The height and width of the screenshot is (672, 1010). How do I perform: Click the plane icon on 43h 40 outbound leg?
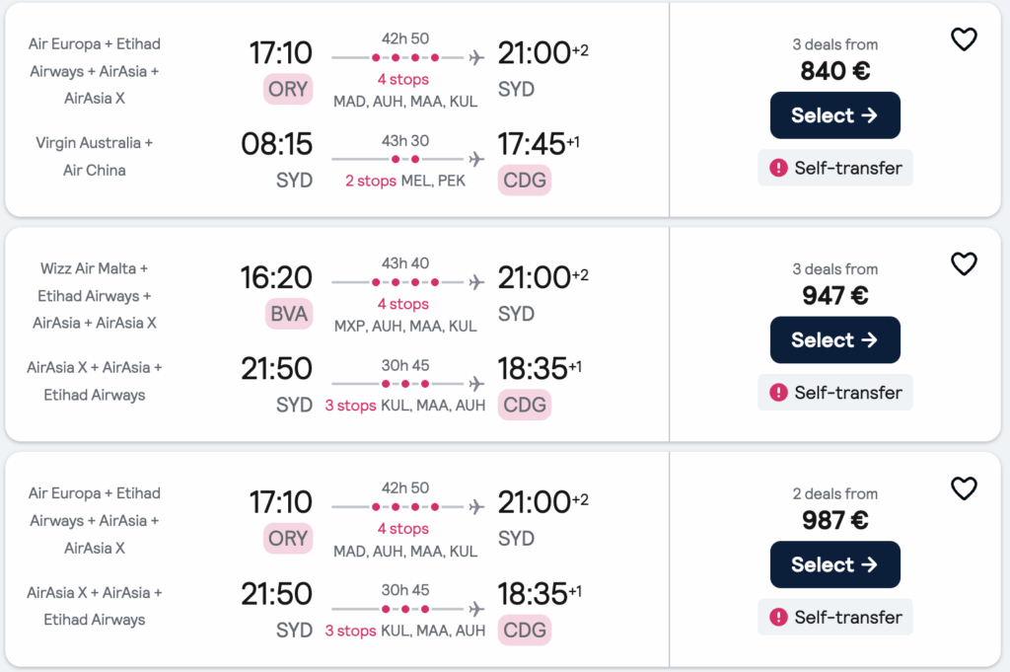[476, 282]
